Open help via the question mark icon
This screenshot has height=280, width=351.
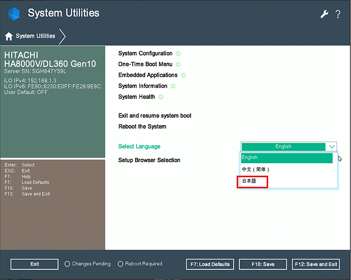(x=338, y=14)
